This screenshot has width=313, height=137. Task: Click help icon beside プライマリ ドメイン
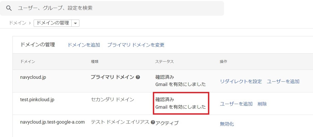[x=138, y=77]
